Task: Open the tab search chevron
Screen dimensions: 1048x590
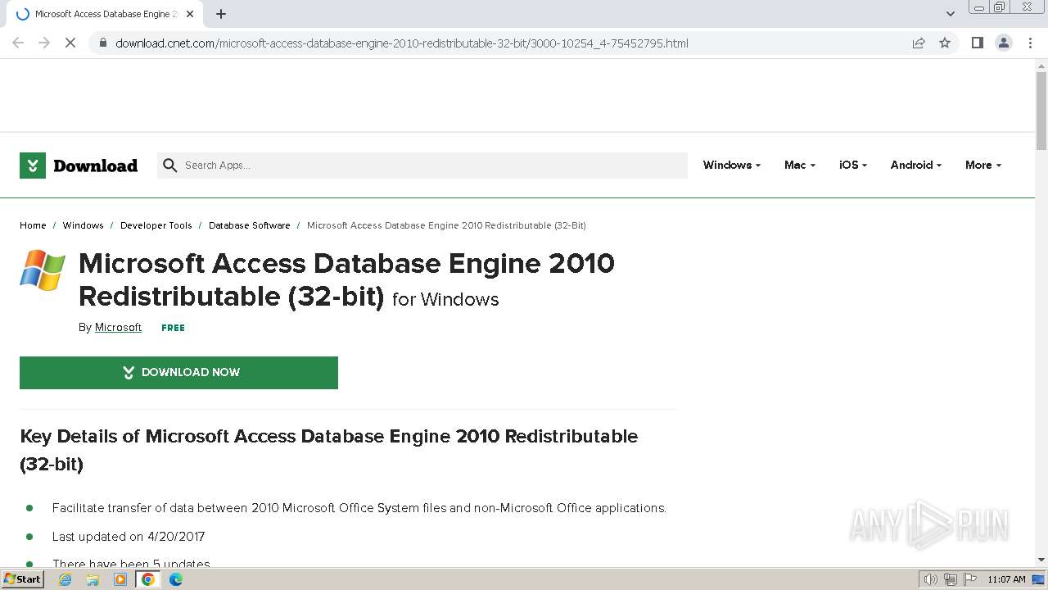Action: pyautogui.click(x=951, y=14)
